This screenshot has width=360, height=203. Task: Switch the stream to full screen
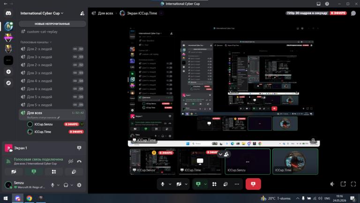pyautogui.click(x=353, y=184)
